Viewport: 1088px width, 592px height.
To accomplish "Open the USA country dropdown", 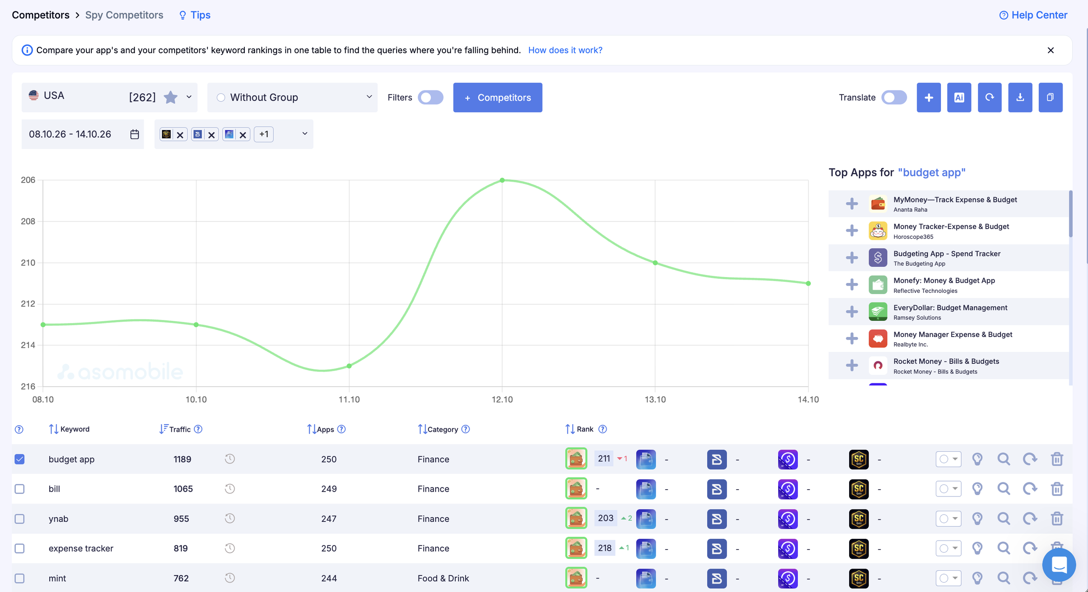I will point(109,97).
